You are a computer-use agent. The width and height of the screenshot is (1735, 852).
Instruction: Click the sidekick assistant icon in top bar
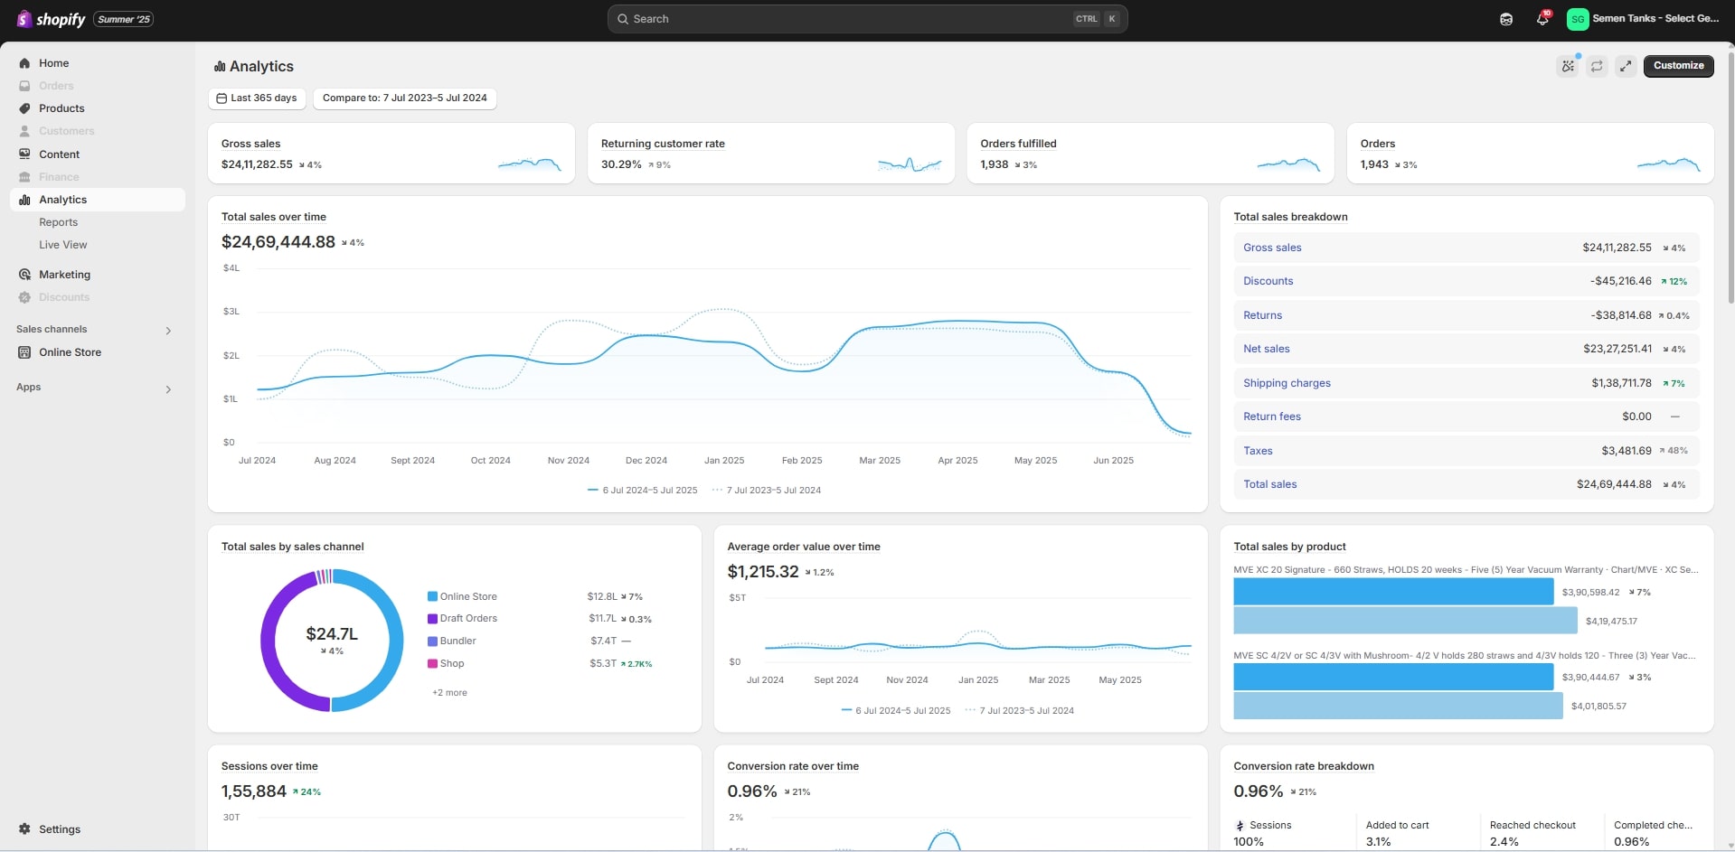coord(1506,19)
